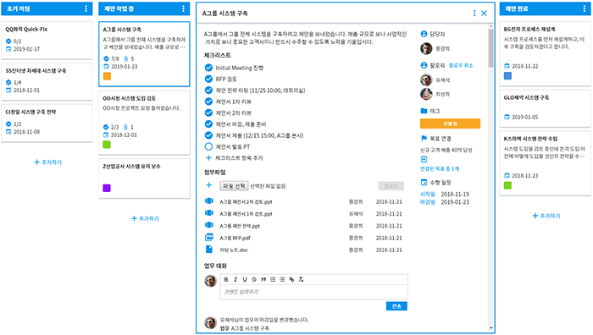Insert blockquote in comment editor
The image size is (593, 335).
263,279
